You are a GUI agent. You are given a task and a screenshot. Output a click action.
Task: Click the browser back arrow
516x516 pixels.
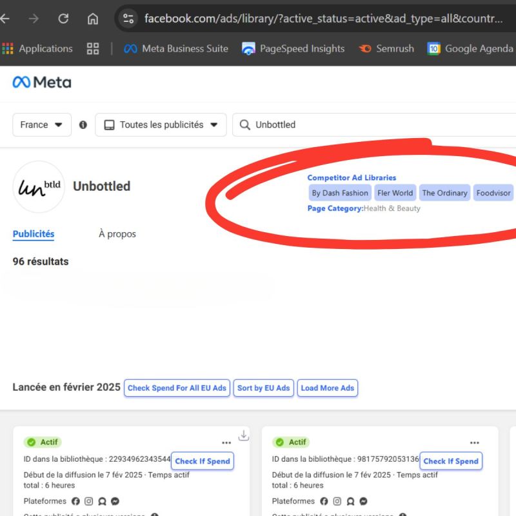coord(5,19)
